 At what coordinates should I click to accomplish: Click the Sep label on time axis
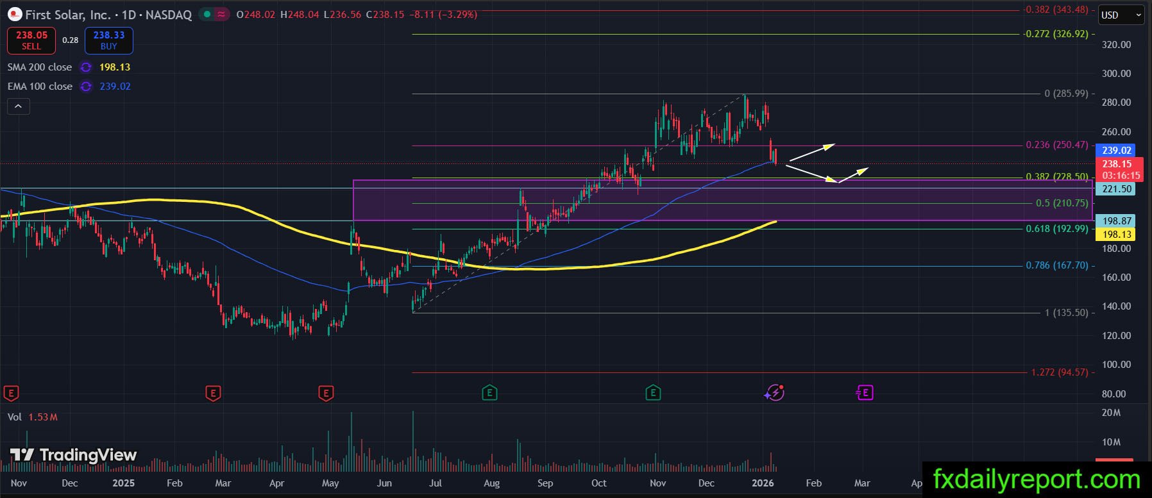point(545,483)
